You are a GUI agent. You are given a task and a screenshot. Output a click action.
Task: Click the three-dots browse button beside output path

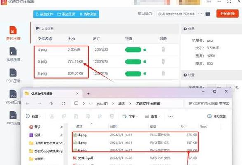point(200,14)
